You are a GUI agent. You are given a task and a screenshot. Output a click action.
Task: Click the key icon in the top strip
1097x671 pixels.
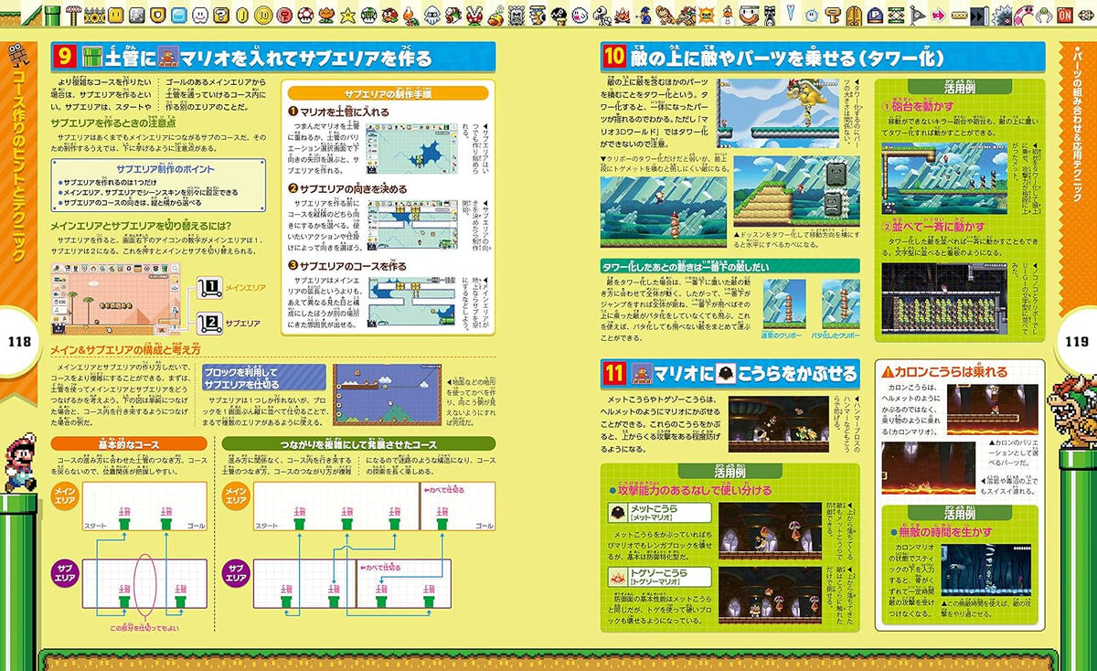point(833,16)
